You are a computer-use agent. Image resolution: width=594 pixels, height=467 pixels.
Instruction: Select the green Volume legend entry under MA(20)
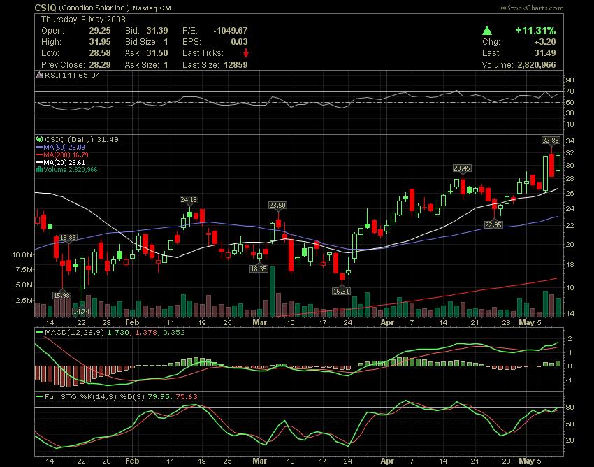[66, 170]
